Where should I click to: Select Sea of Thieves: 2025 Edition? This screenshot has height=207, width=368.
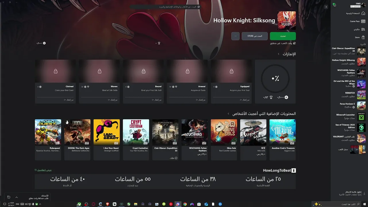coord(348,127)
